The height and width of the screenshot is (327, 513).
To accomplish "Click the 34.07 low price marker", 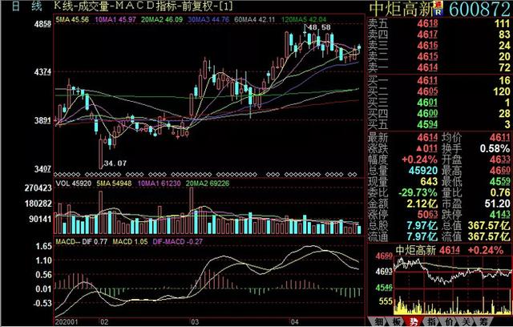I will pyautogui.click(x=115, y=163).
